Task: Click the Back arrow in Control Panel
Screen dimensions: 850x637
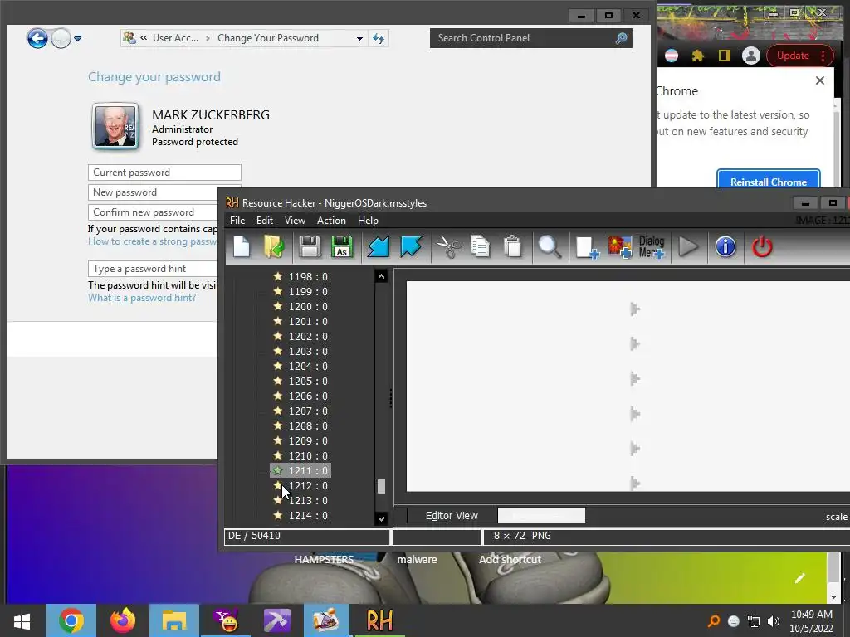Action: click(x=37, y=38)
